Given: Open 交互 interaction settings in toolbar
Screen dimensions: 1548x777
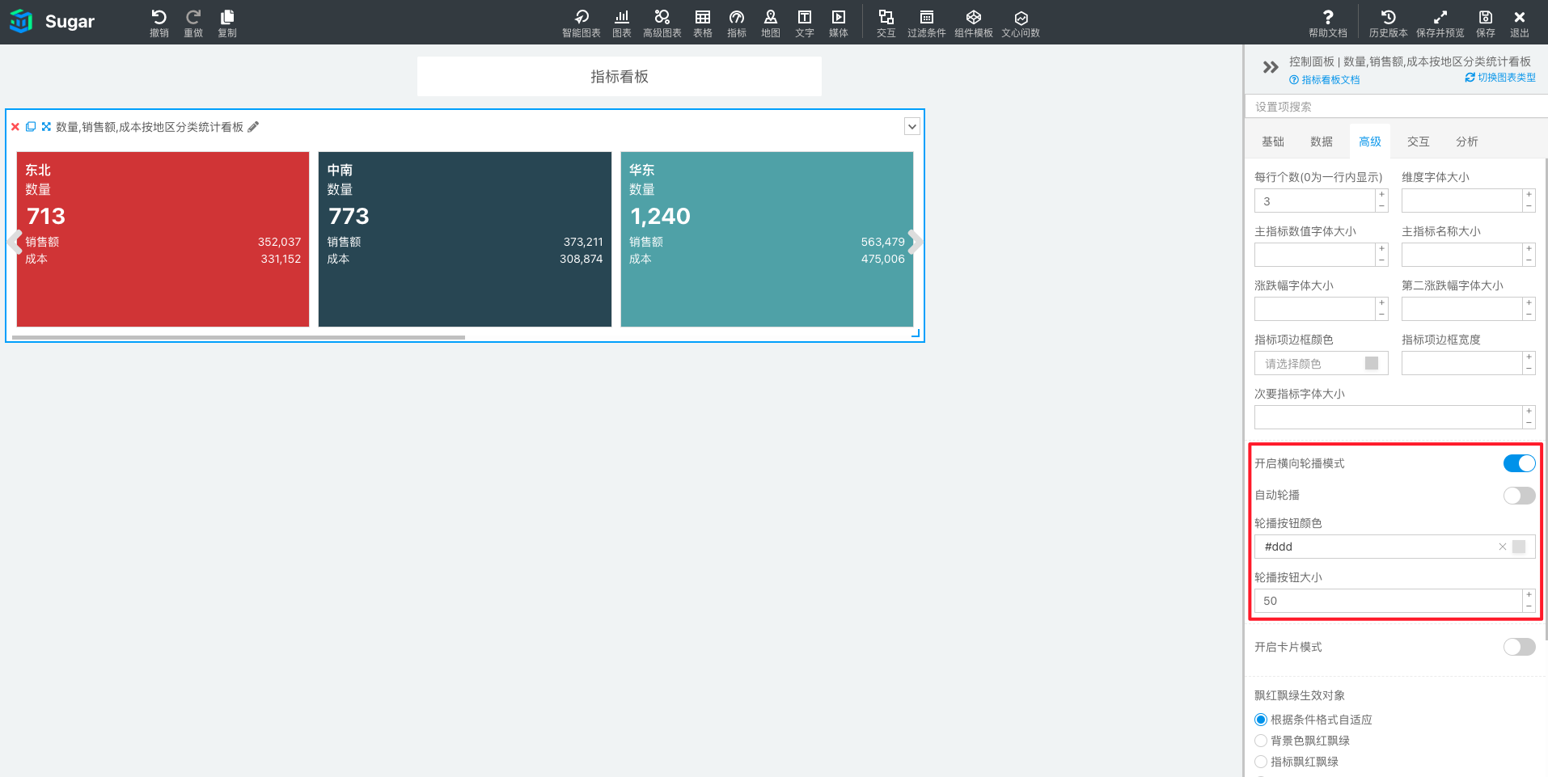Looking at the screenshot, I should pyautogui.click(x=886, y=23).
